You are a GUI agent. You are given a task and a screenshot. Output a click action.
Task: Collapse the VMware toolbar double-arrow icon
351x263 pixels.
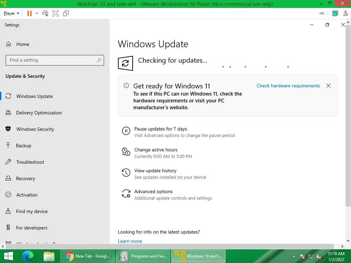point(322,13)
